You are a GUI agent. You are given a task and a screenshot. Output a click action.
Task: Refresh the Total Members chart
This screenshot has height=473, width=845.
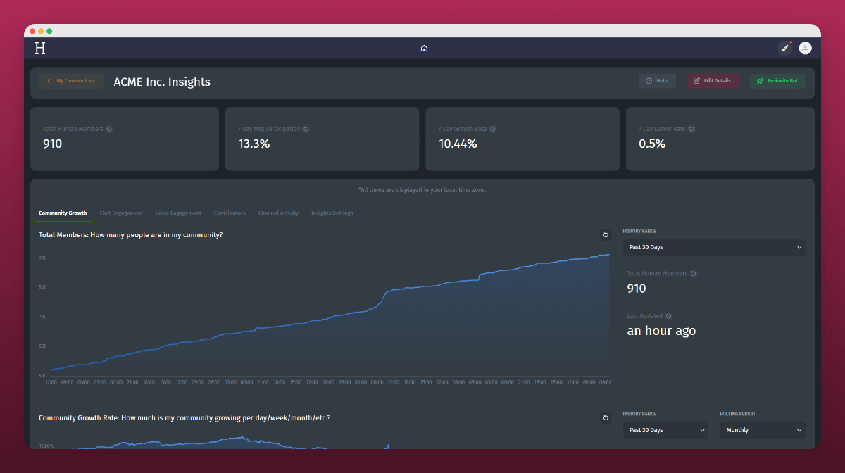(x=605, y=235)
